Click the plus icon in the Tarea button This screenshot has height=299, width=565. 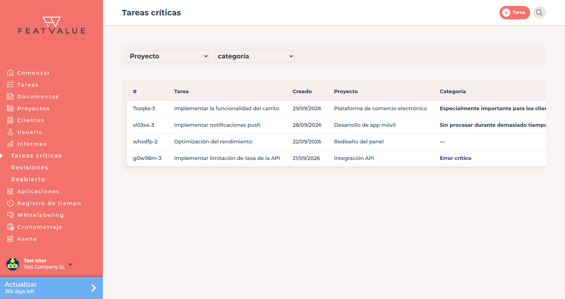coord(506,13)
